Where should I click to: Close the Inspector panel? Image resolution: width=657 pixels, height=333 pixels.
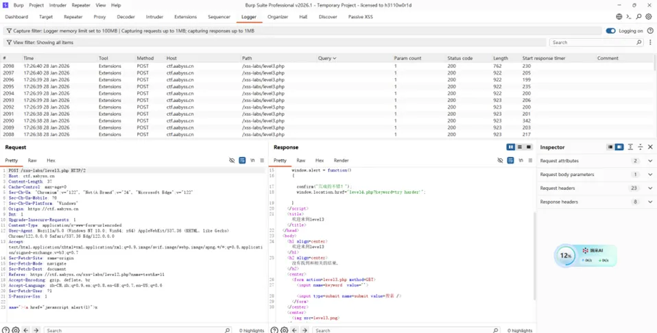tap(650, 147)
